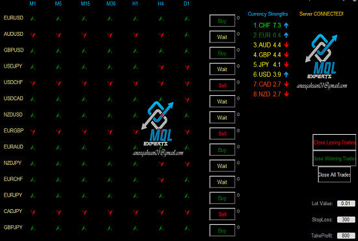Click the NZDJPY Wait button
This screenshot has height=241, width=358.
pos(222,166)
